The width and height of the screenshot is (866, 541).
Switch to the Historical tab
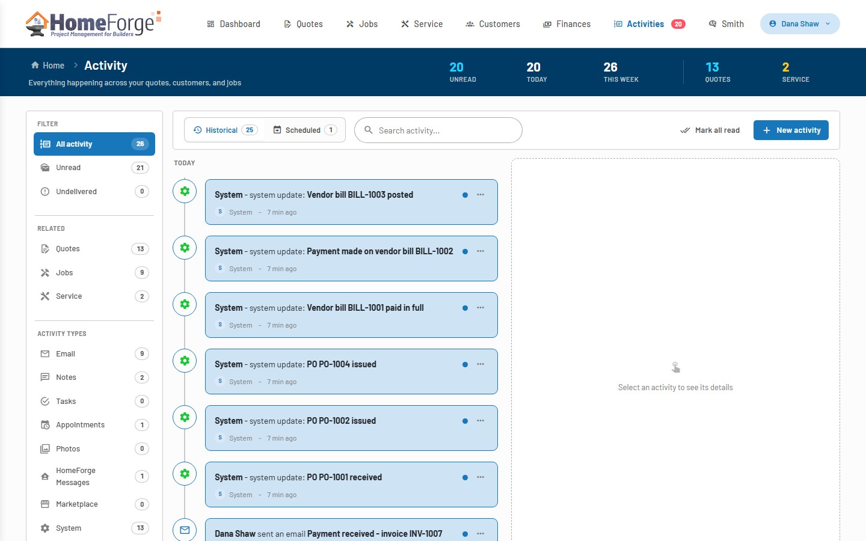(x=226, y=130)
